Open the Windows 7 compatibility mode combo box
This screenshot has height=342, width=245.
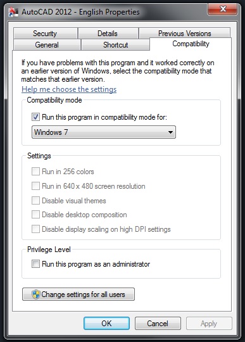pyautogui.click(x=104, y=132)
